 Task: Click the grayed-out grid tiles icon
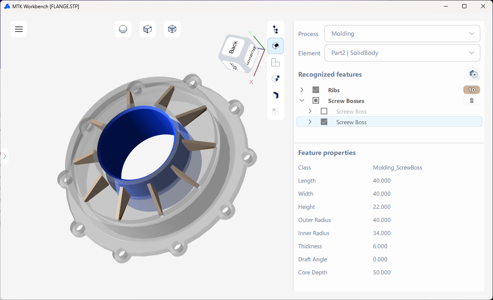[x=276, y=111]
